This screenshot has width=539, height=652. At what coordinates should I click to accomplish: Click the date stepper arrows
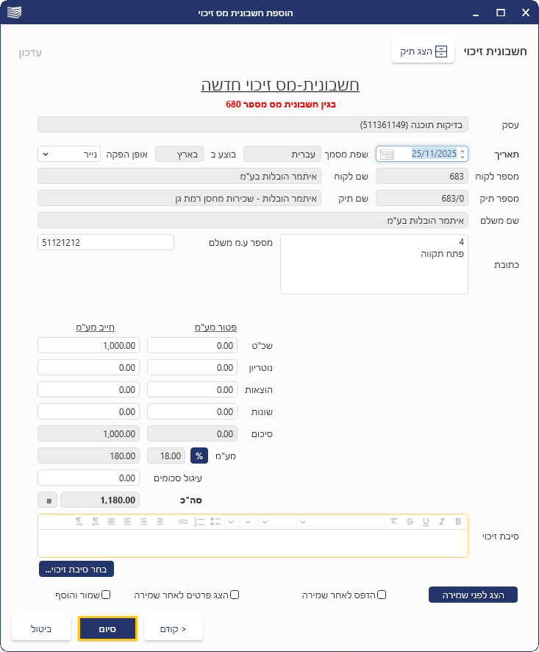pyautogui.click(x=463, y=154)
